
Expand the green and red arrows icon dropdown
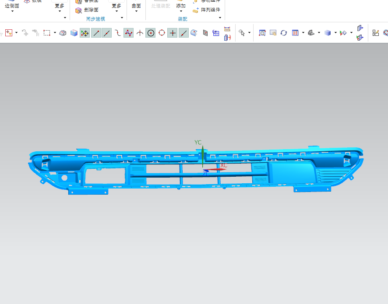click(x=351, y=33)
